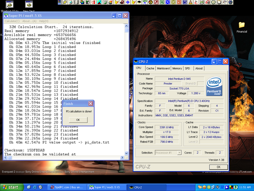Click the Office logo at shortcut bar start
The width and height of the screenshot is (254, 191).
pos(59,2)
